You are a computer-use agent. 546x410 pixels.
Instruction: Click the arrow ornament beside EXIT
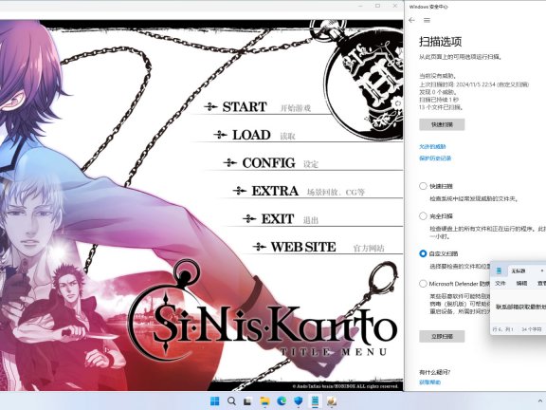(x=249, y=218)
